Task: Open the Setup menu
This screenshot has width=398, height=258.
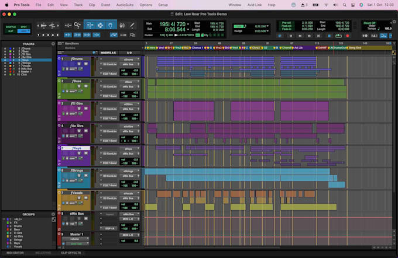Action: pyautogui.click(x=163, y=5)
